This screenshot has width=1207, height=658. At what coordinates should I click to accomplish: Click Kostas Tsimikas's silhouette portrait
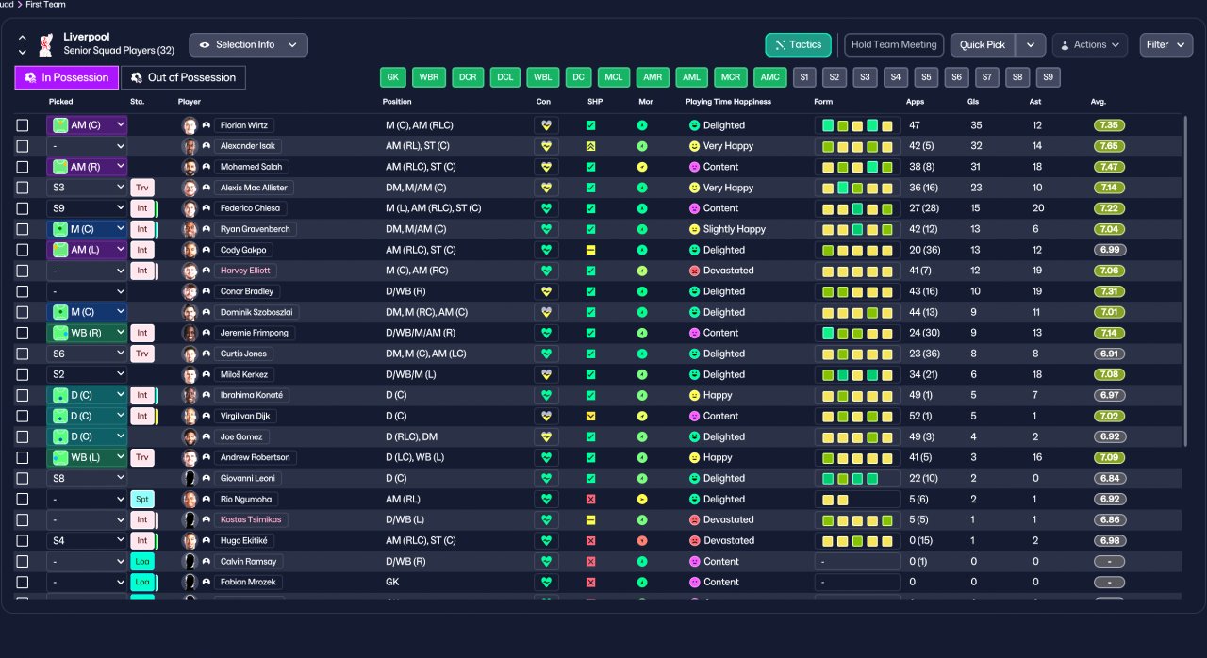click(x=190, y=519)
